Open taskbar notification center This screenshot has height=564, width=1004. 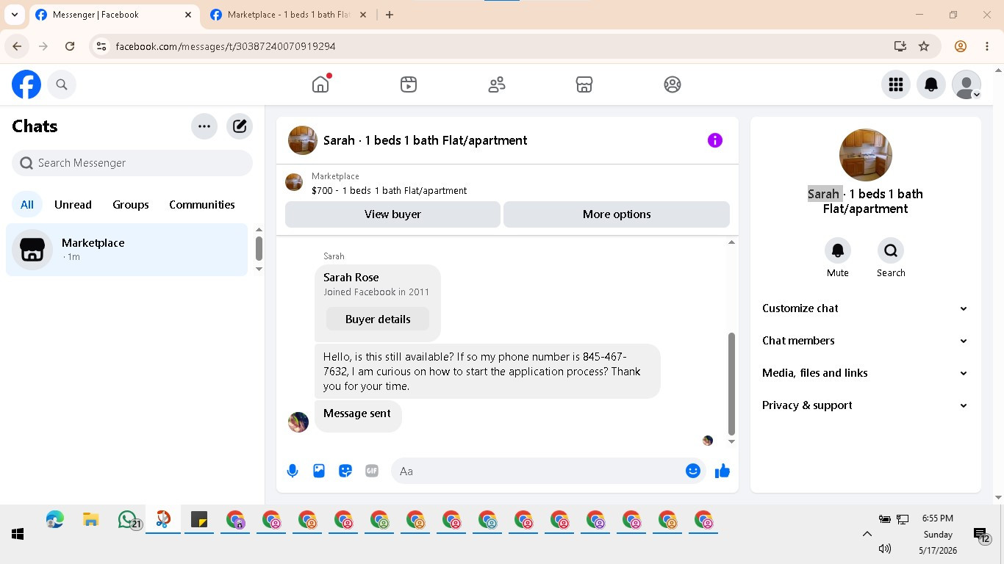click(x=980, y=535)
